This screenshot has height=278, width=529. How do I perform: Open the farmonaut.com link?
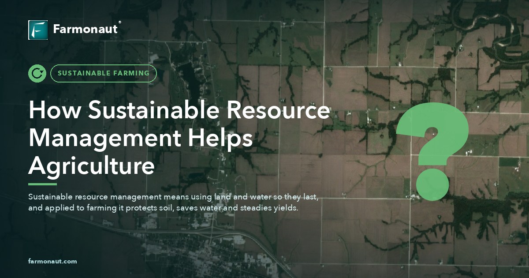(x=52, y=261)
